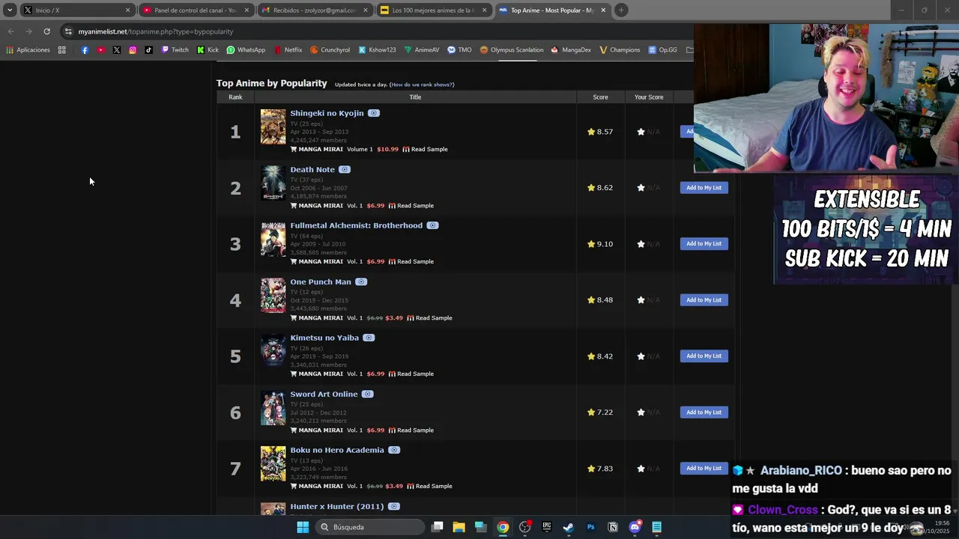Image resolution: width=959 pixels, height=539 pixels.
Task: Open the Fullmetal Alchemist: Brotherhood link
Action: [357, 225]
